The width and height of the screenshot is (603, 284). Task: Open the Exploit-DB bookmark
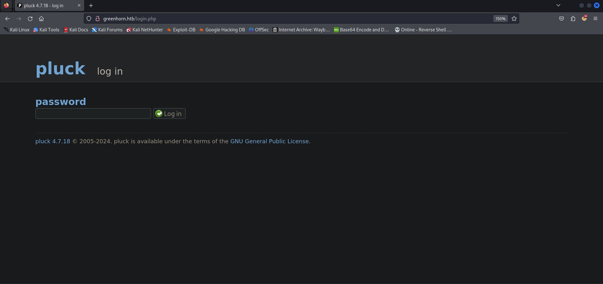[x=181, y=30]
